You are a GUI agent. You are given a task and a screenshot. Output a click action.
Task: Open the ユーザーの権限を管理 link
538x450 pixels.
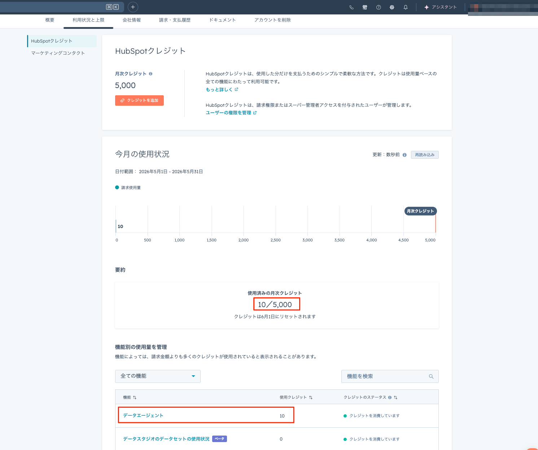231,113
